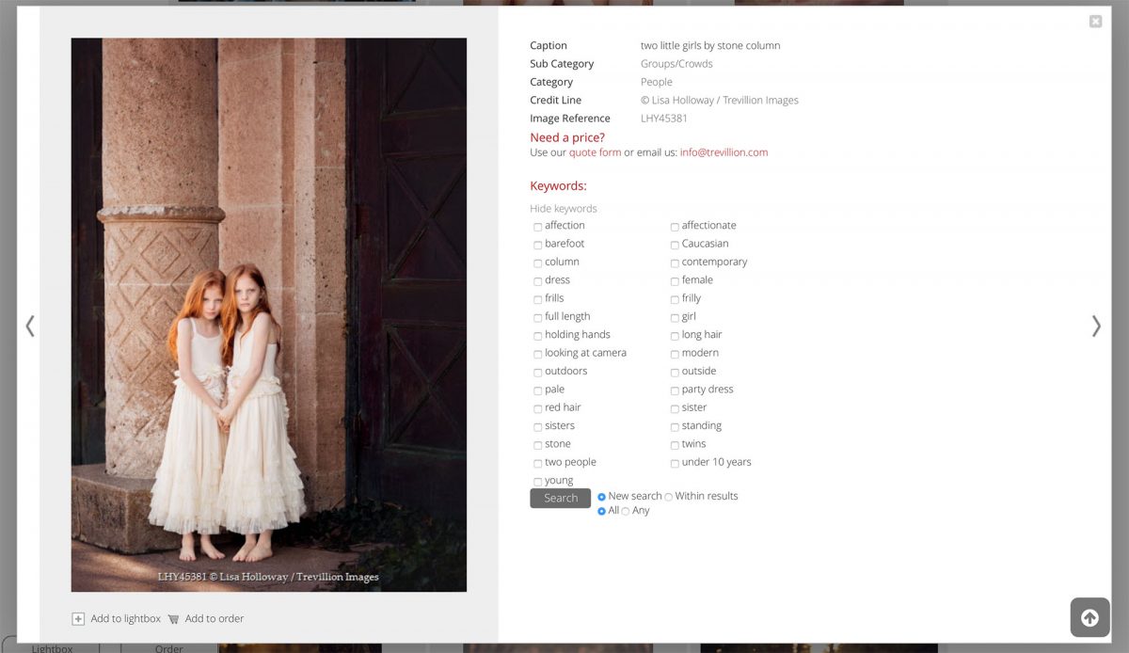This screenshot has height=653, width=1129.
Task: Click the scroll-to-top arrow button
Action: 1089,618
